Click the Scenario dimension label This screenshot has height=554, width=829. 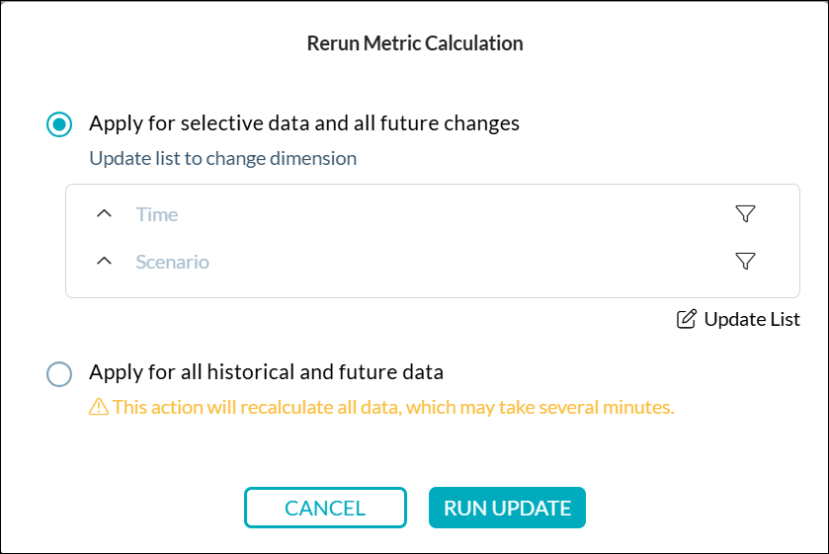pos(172,262)
